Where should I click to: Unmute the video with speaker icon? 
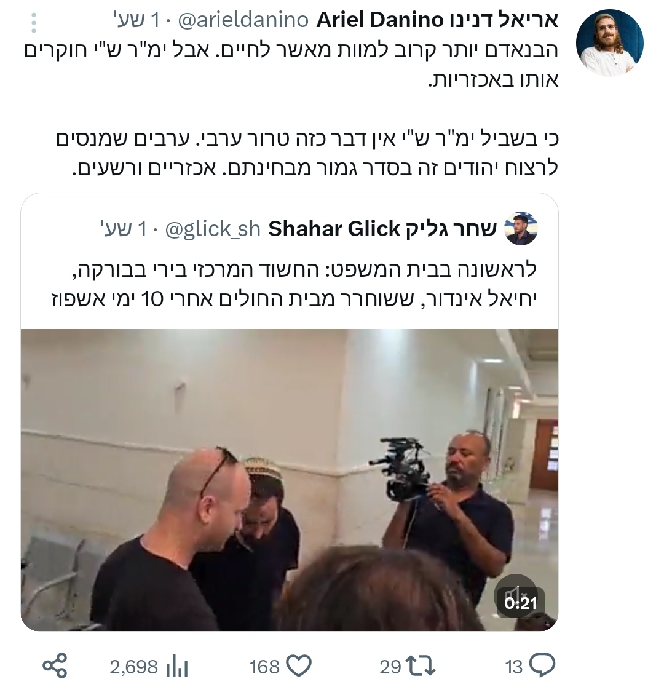[x=516, y=595]
